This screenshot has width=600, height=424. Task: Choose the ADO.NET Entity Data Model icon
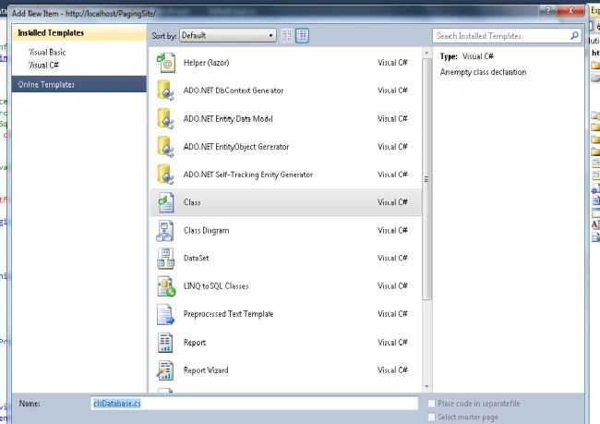165,119
